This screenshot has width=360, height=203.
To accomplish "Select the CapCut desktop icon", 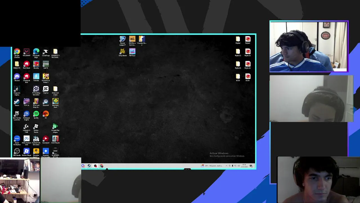I will click(x=46, y=90).
